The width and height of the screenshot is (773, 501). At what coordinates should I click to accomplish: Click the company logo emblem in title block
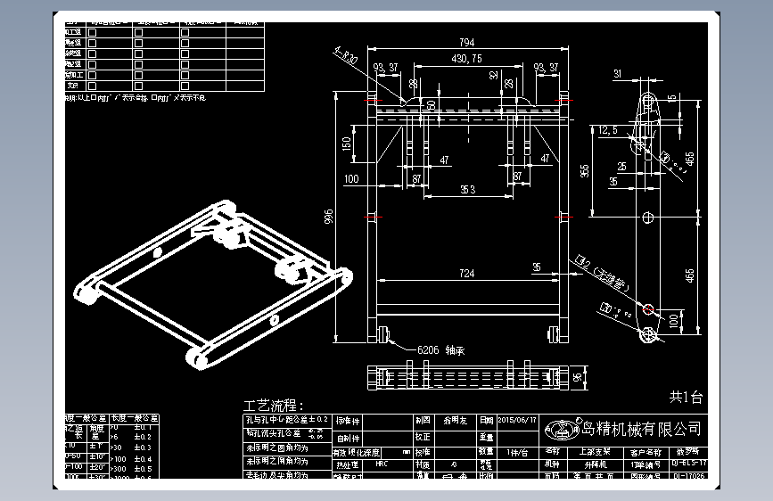coord(562,430)
